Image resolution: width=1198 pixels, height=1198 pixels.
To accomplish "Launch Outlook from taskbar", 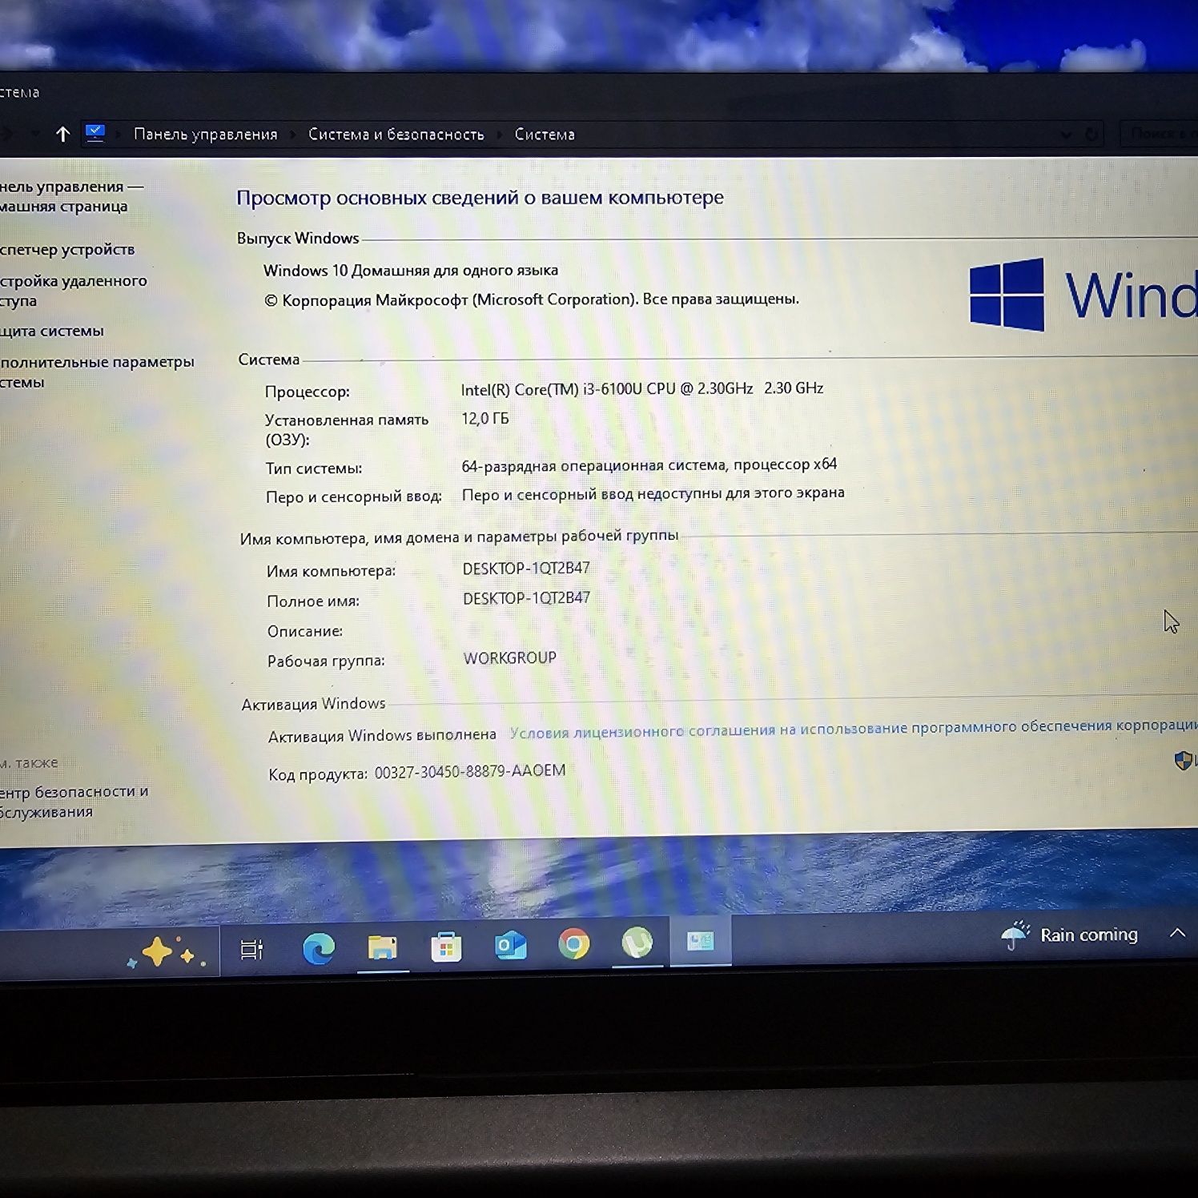I will [x=510, y=945].
